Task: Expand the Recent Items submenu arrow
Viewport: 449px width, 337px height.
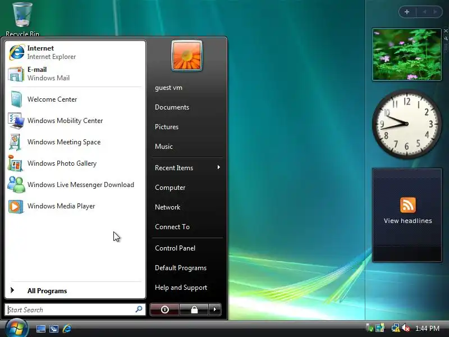Action: pyautogui.click(x=219, y=167)
